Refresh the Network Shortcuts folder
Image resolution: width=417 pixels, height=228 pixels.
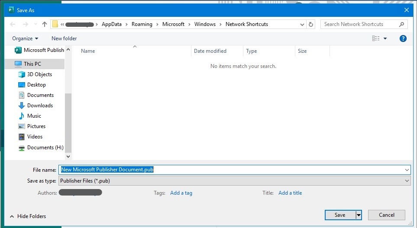pos(310,25)
